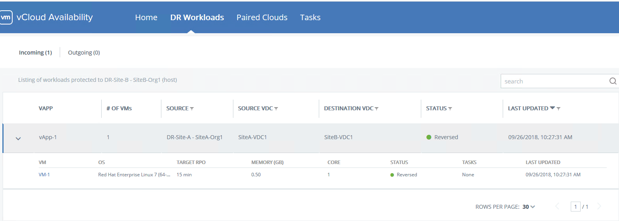
Task: Switch to Outgoing (0) sub-tab
Action: (x=84, y=53)
